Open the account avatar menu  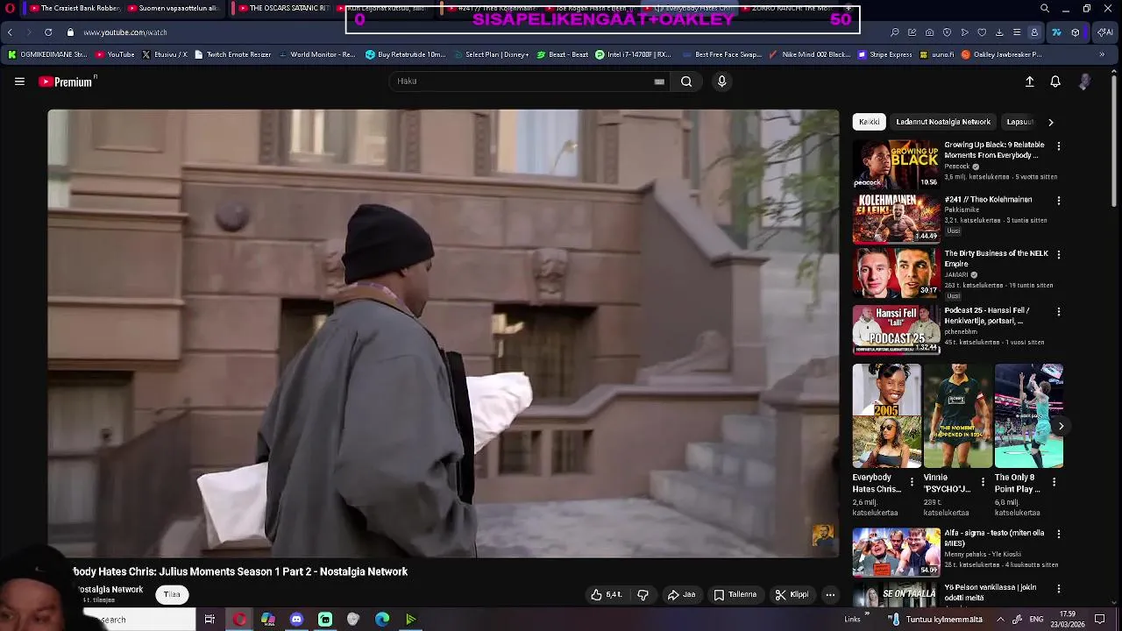(1084, 82)
